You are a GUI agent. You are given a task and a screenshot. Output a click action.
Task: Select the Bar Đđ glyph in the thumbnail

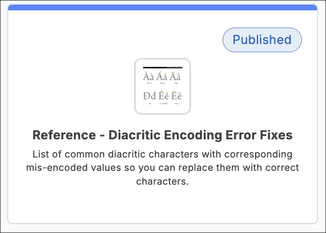pyautogui.click(x=150, y=96)
